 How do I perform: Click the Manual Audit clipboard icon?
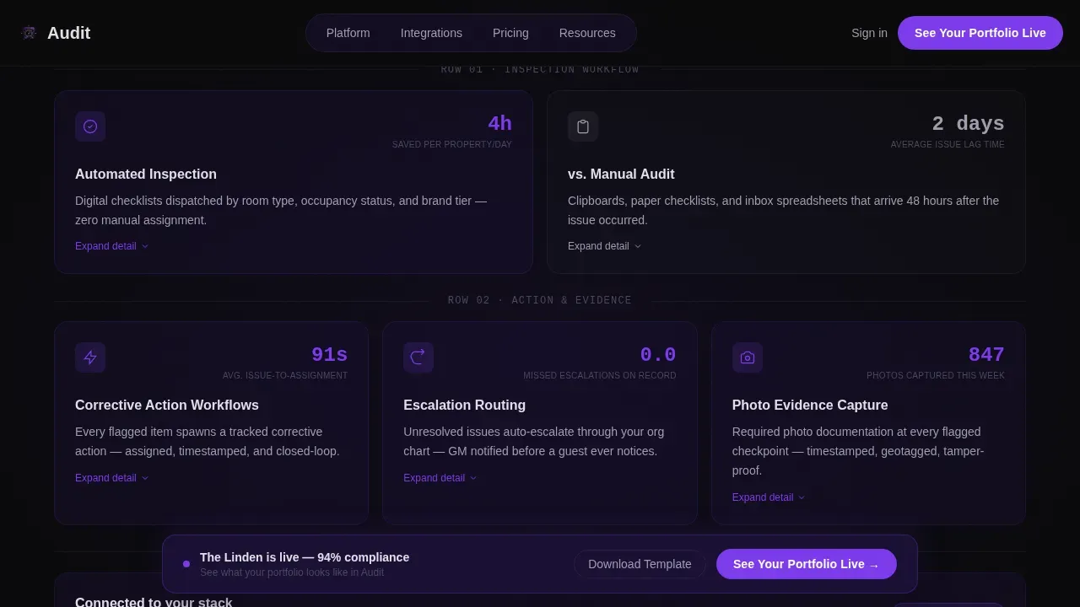[583, 126]
